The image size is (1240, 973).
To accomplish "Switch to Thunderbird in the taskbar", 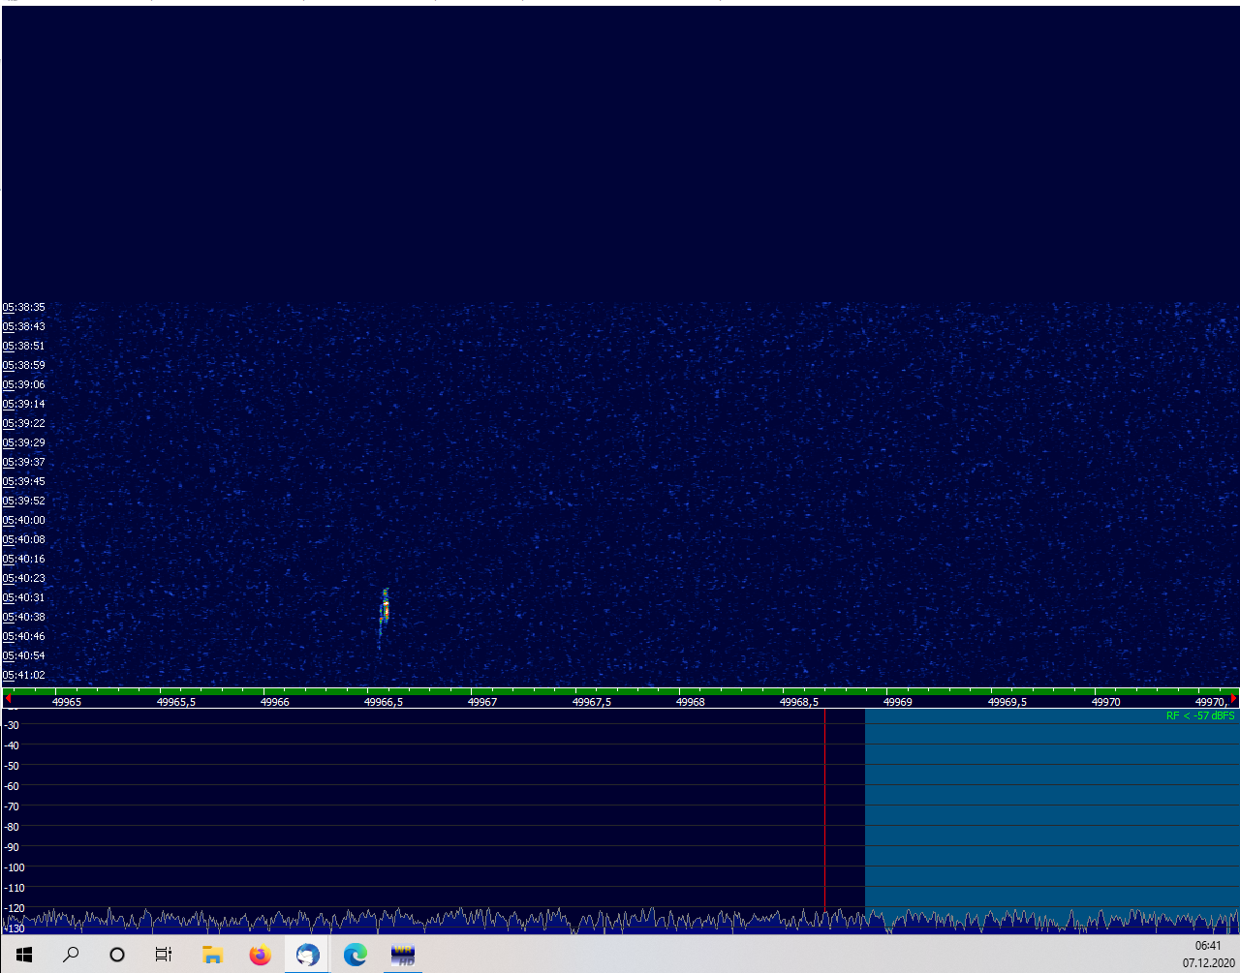I will (x=307, y=955).
